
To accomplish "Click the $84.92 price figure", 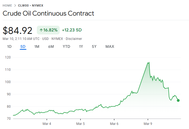I will [x=18, y=30].
